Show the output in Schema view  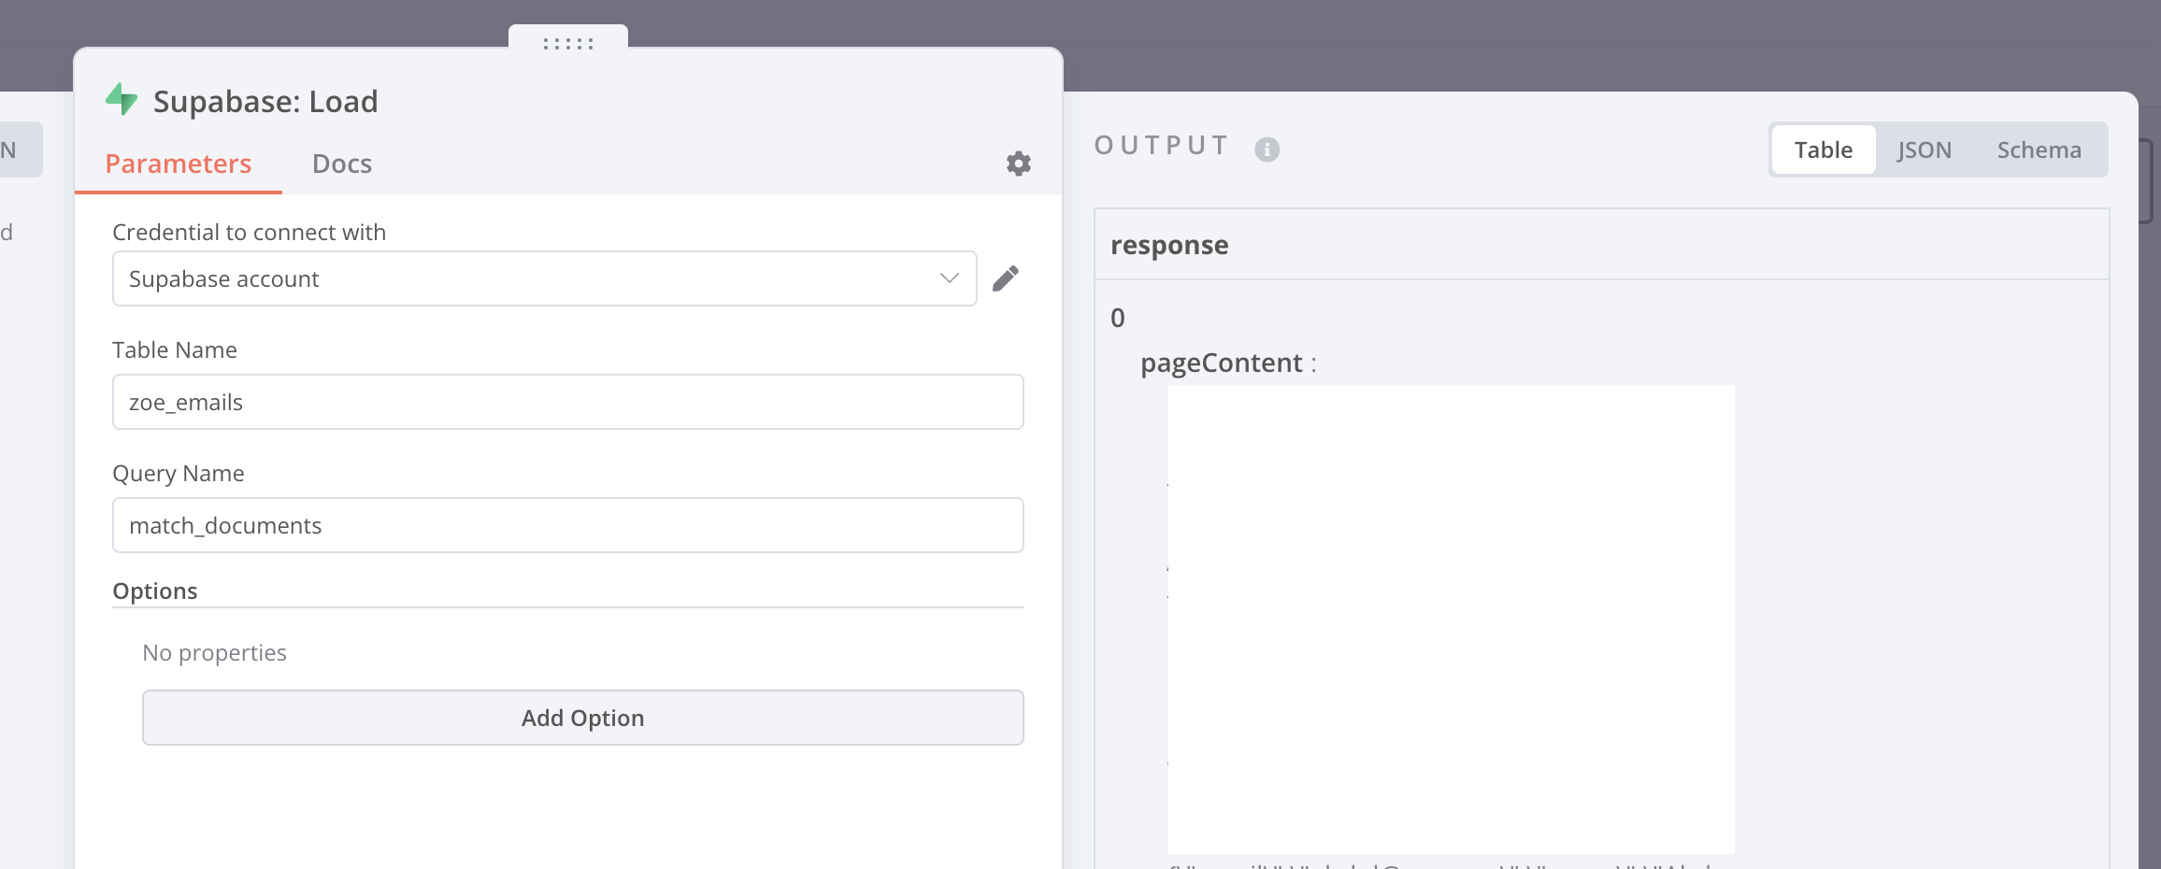[2039, 150]
